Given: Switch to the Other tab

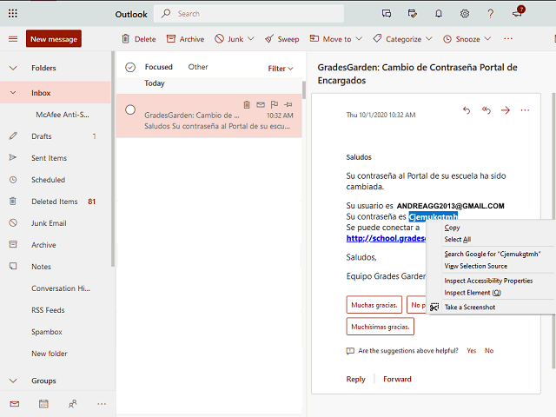Looking at the screenshot, I should click(198, 67).
